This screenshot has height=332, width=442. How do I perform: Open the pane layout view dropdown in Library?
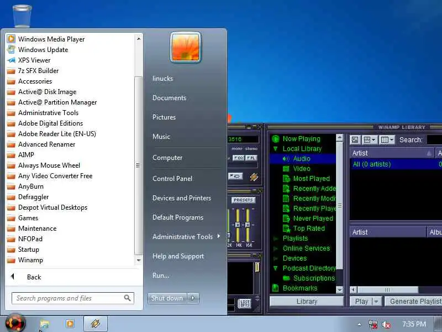tap(370, 140)
